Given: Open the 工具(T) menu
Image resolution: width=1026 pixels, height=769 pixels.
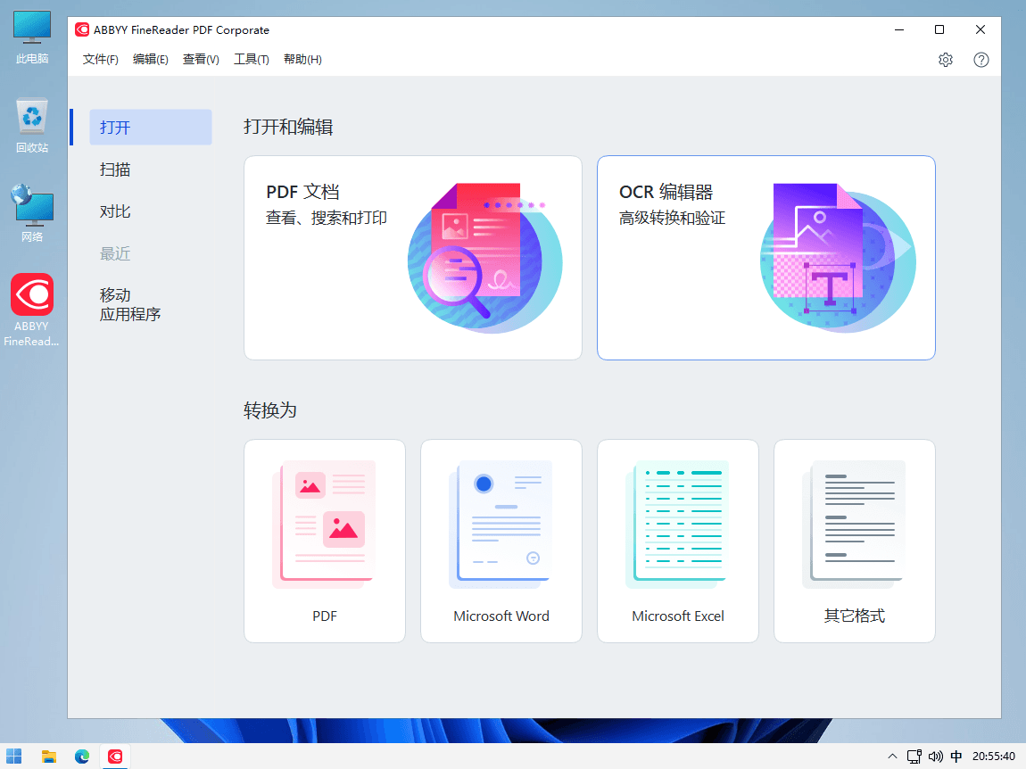Looking at the screenshot, I should pos(252,60).
